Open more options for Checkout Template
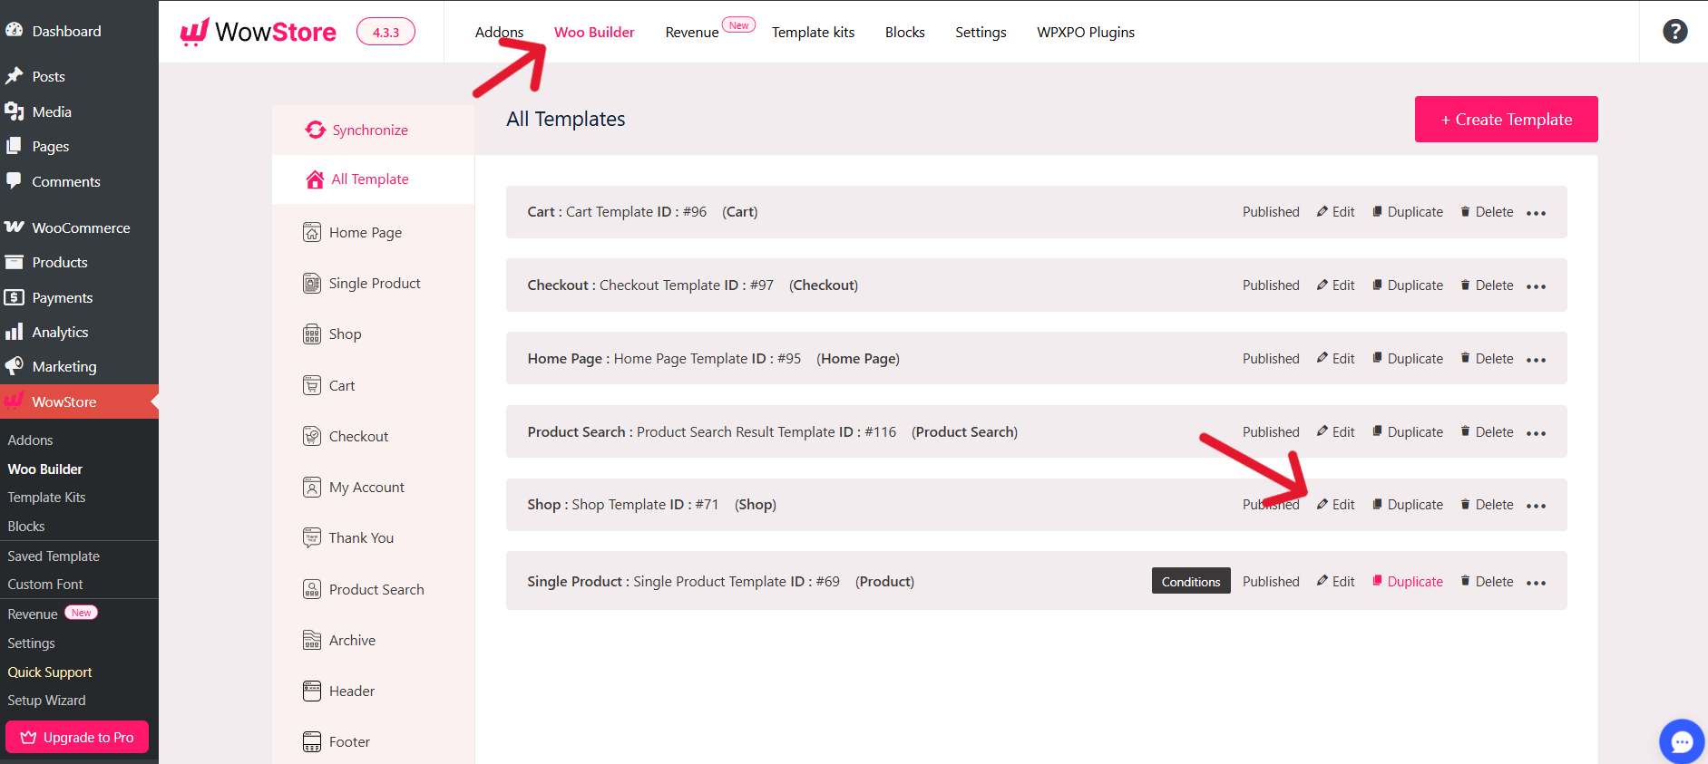This screenshot has height=764, width=1708. click(x=1536, y=286)
